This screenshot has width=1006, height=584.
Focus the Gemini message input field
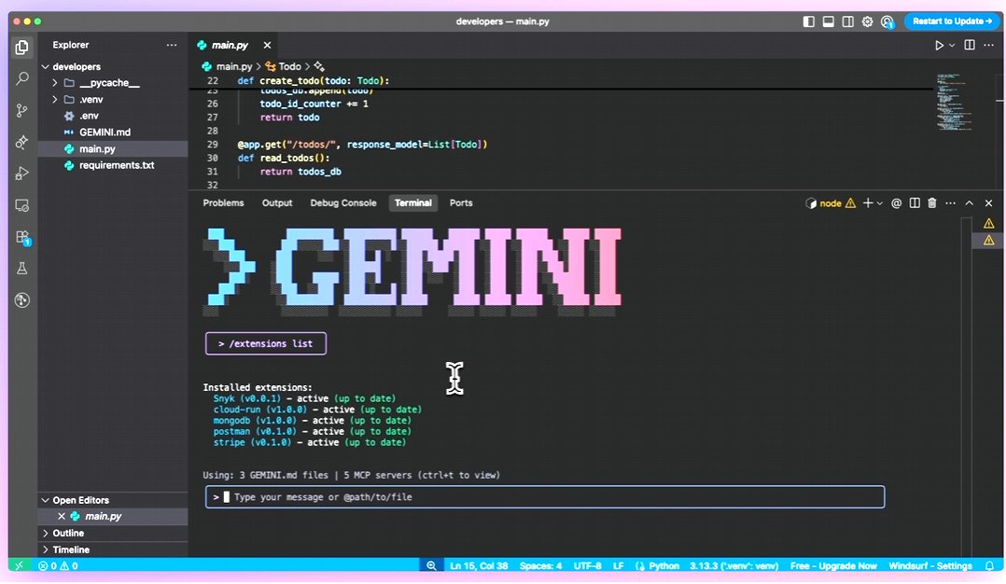click(545, 497)
